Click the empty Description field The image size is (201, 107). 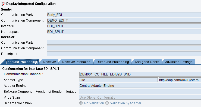point(124,54)
